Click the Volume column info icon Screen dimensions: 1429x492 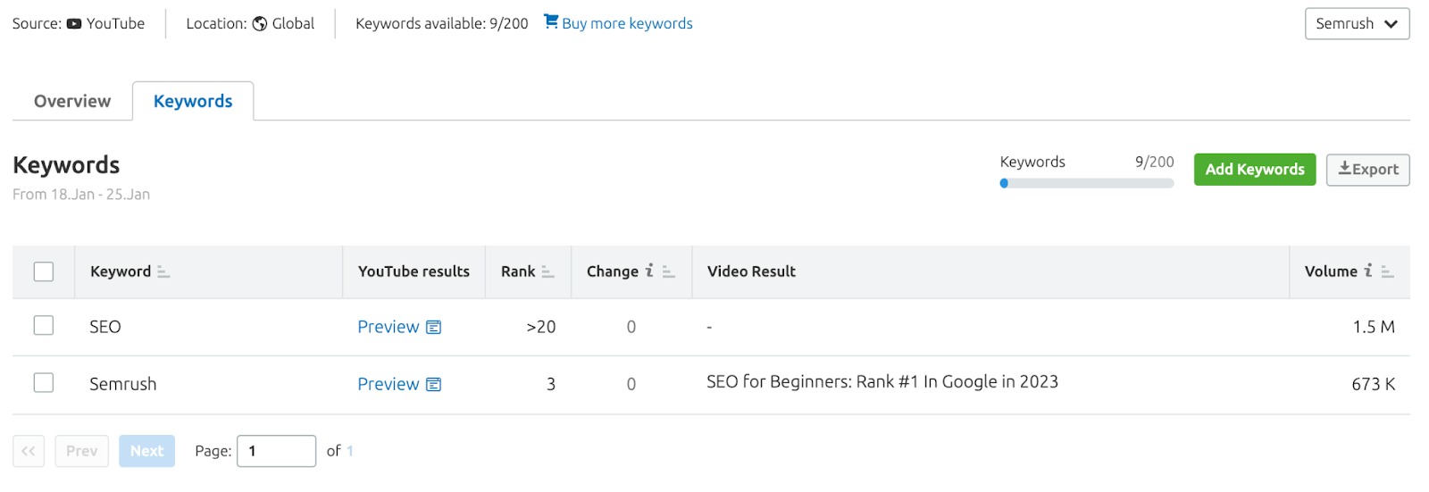(x=1367, y=271)
